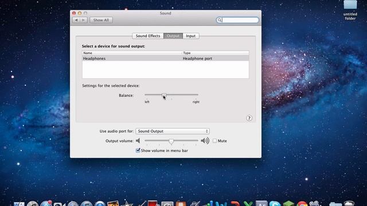Focus the System Preferences search field
This screenshot has height=206, width=367.
(x=237, y=20)
